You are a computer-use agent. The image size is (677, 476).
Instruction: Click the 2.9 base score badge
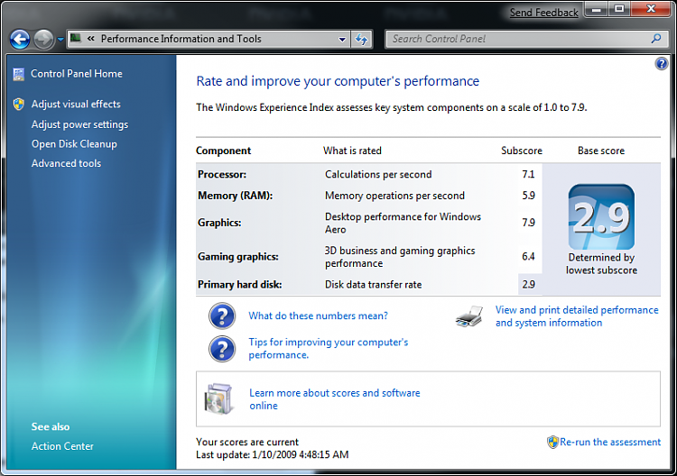(601, 217)
